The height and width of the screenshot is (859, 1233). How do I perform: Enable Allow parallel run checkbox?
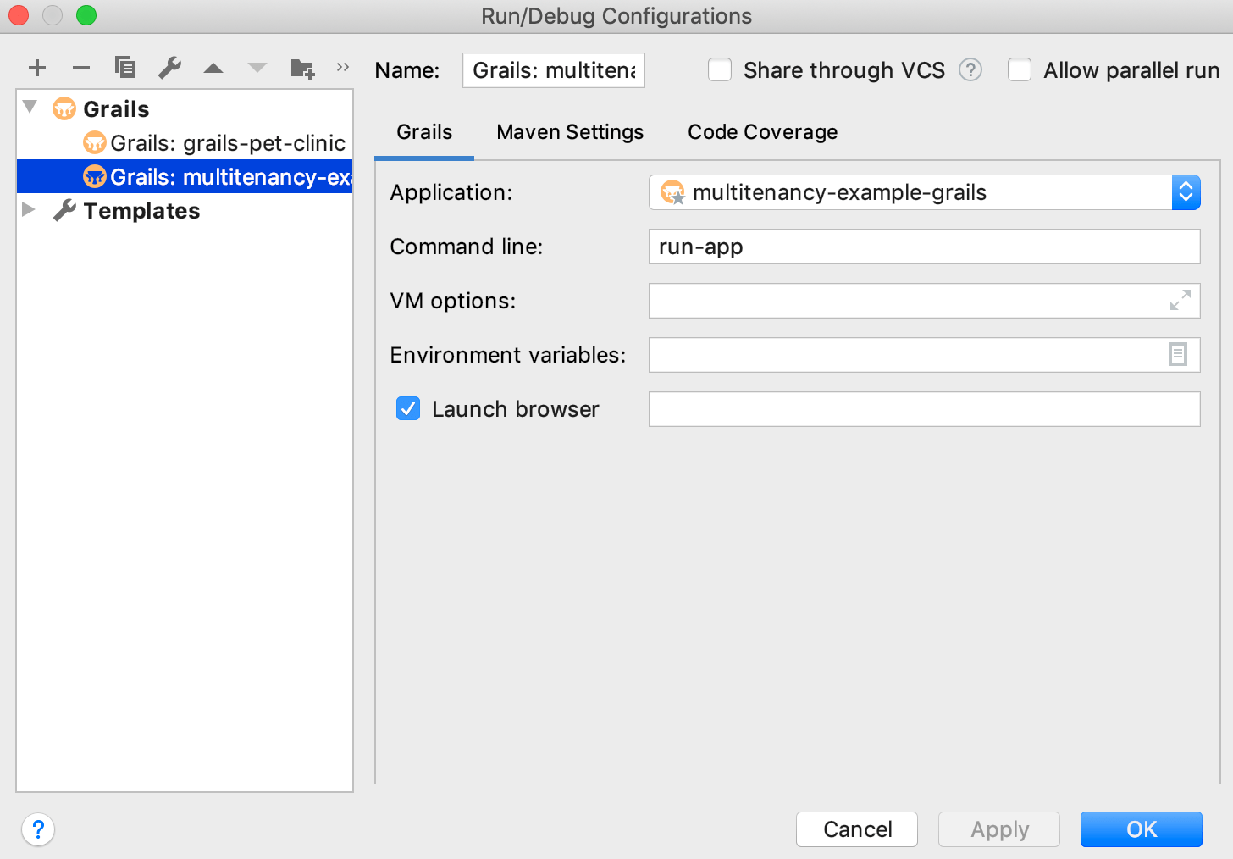tap(1020, 69)
